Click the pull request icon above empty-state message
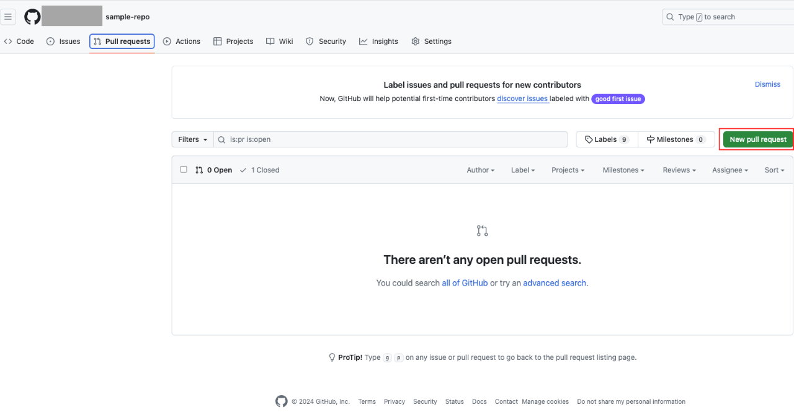The width and height of the screenshot is (794, 415). pyautogui.click(x=483, y=231)
